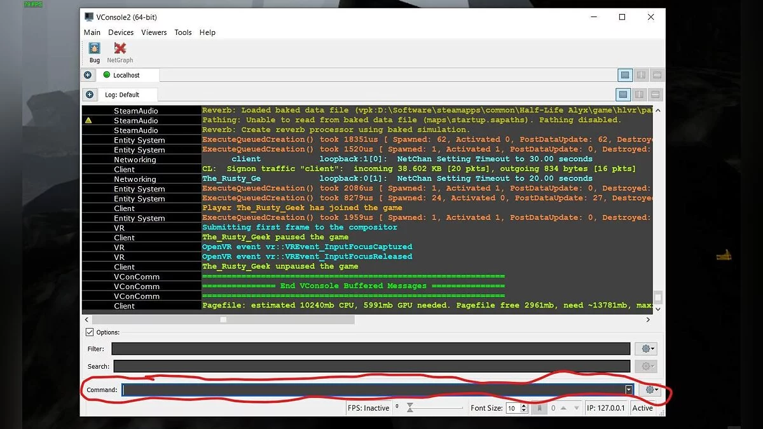Open the Devices menu
Screen dimensions: 763x429
coord(121,32)
